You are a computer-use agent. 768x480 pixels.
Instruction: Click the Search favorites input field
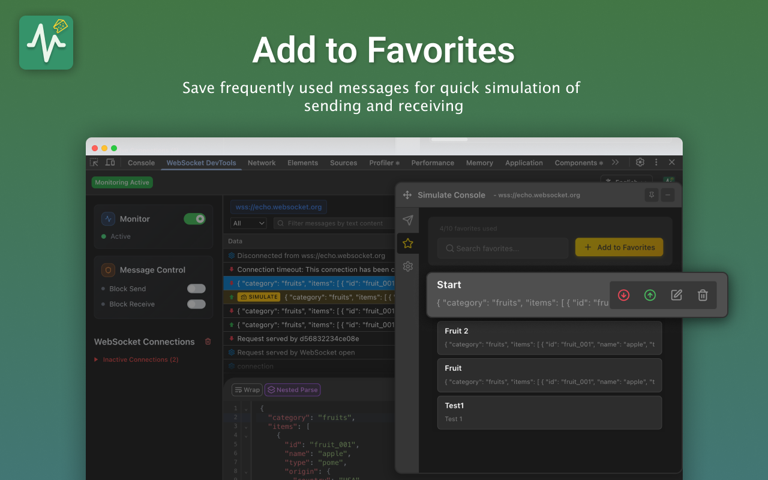pyautogui.click(x=502, y=248)
